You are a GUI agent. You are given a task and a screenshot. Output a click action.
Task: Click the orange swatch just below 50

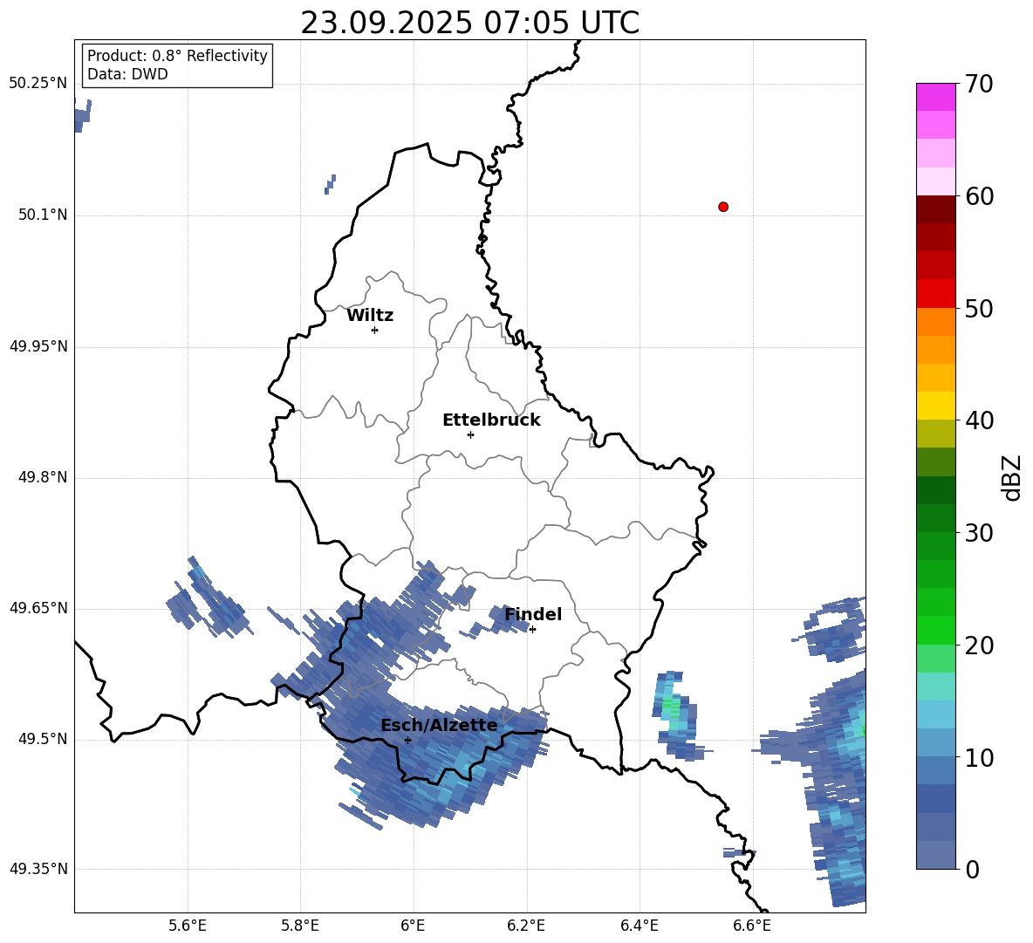coord(935,322)
